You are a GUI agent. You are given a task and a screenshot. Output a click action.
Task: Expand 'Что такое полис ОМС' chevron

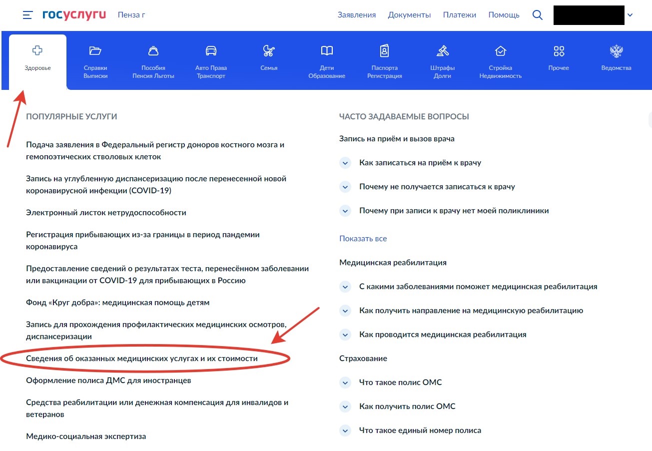click(x=345, y=383)
